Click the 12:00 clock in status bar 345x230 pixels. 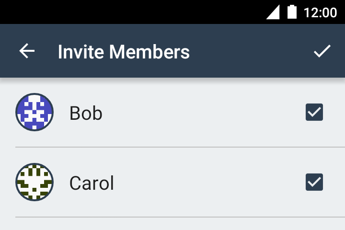tap(321, 12)
